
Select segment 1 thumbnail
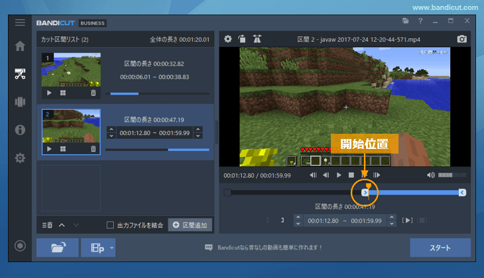71,69
